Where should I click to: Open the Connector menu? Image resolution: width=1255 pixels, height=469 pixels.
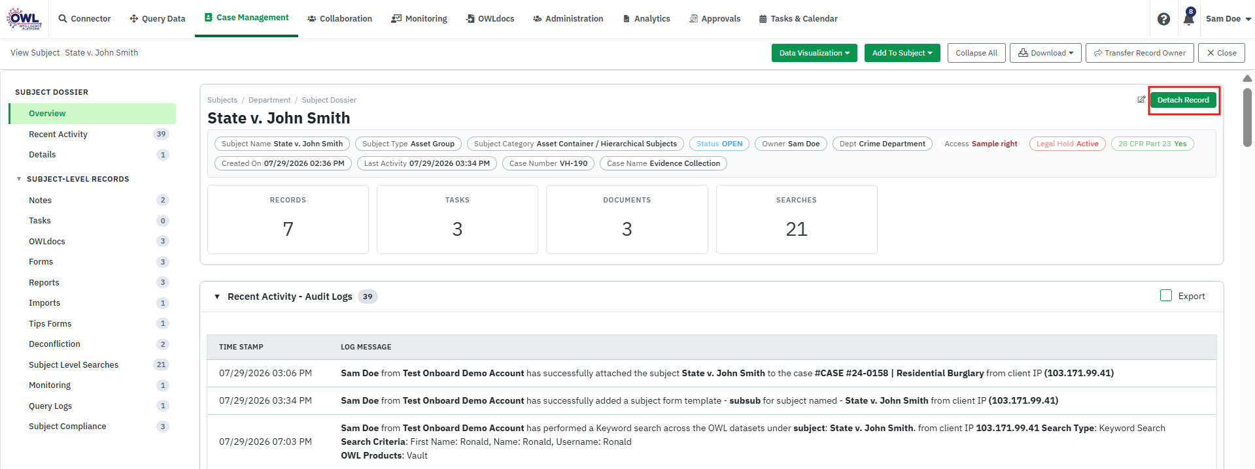pos(84,18)
